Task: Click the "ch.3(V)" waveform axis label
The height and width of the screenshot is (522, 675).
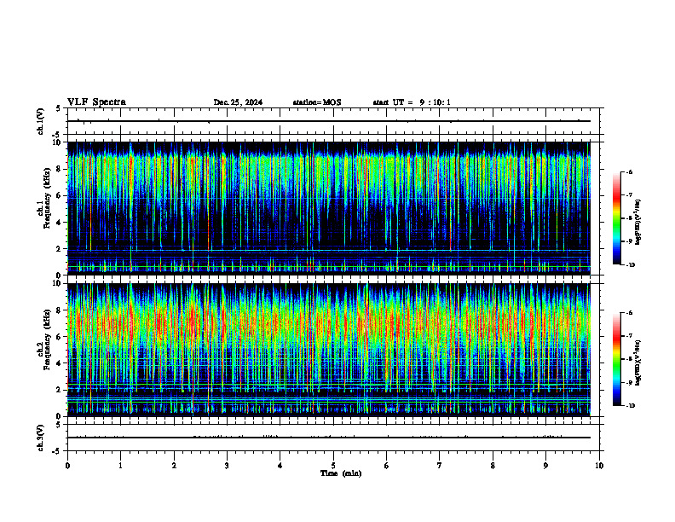Action: click(41, 438)
